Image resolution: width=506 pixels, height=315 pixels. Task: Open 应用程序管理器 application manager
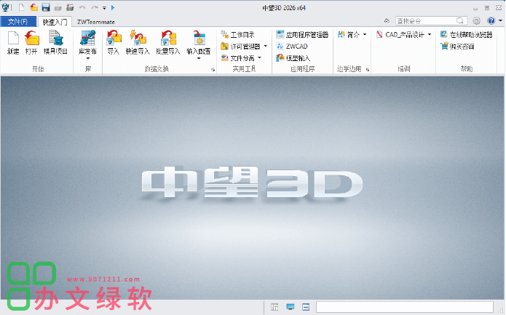pyautogui.click(x=302, y=34)
